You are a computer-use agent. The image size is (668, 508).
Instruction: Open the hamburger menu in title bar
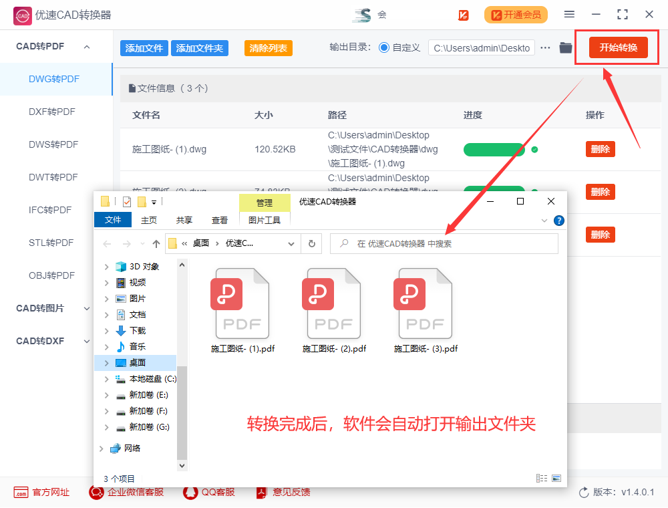click(x=569, y=15)
